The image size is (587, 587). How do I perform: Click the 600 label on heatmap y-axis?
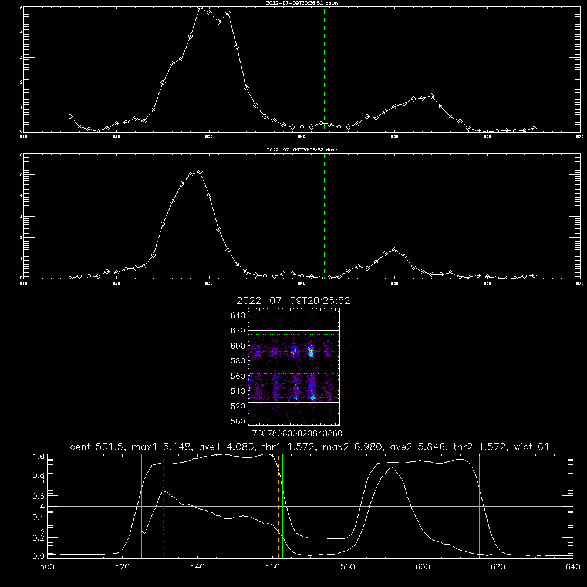238,346
